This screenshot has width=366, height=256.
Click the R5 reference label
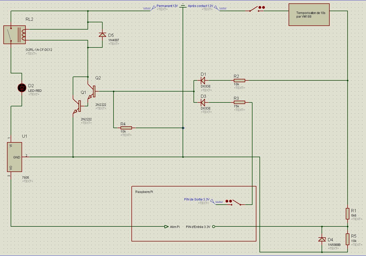click(x=354, y=236)
